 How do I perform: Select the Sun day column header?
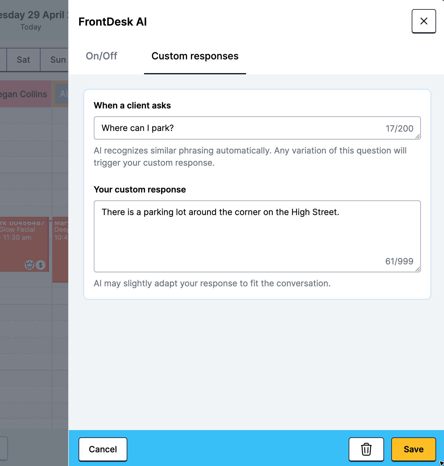point(58,60)
